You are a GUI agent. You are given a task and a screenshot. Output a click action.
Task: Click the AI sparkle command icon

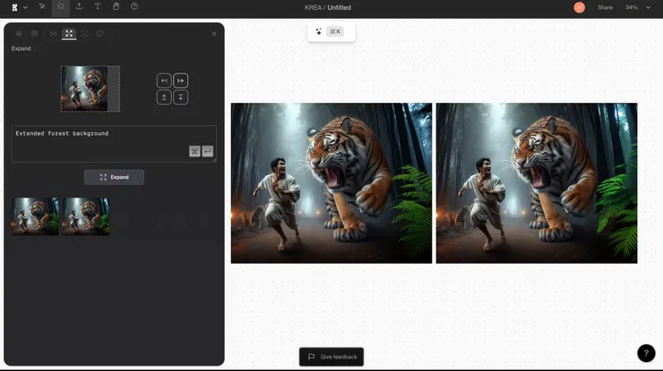click(x=318, y=31)
